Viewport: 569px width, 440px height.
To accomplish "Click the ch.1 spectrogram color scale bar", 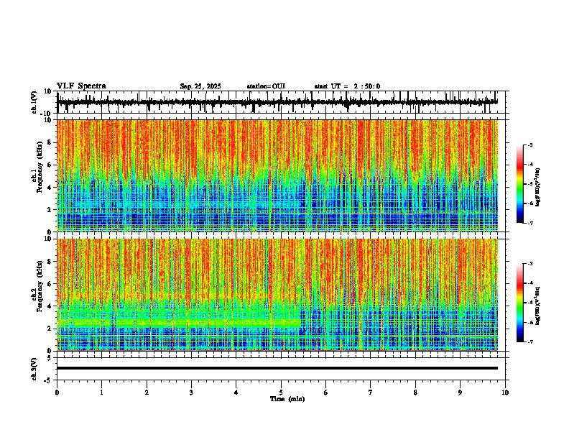I will pyautogui.click(x=520, y=184).
